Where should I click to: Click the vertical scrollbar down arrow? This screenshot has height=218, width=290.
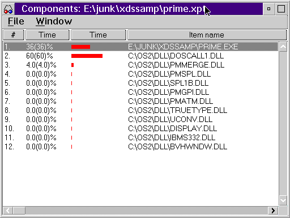(283, 200)
